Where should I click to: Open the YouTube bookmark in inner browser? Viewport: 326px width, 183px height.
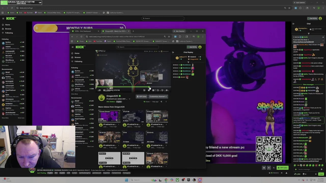98,41
